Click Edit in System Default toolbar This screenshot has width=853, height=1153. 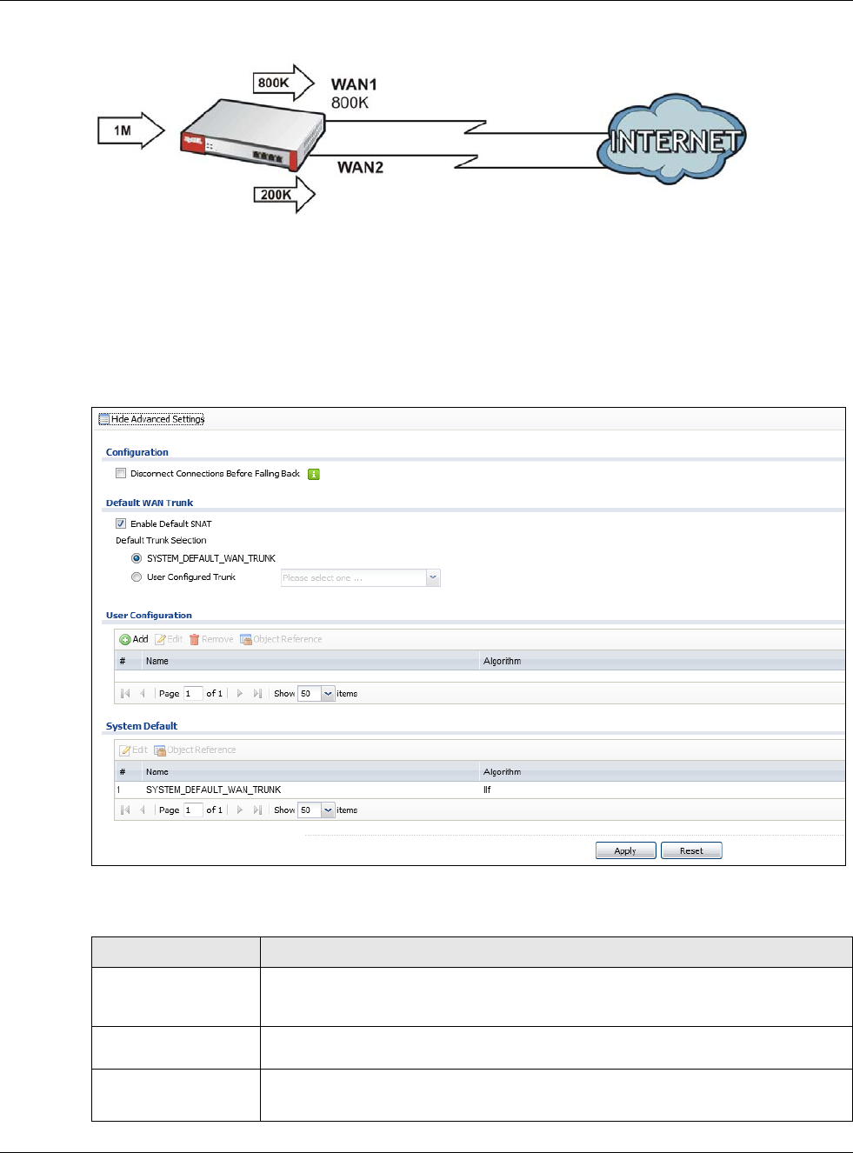(x=134, y=750)
